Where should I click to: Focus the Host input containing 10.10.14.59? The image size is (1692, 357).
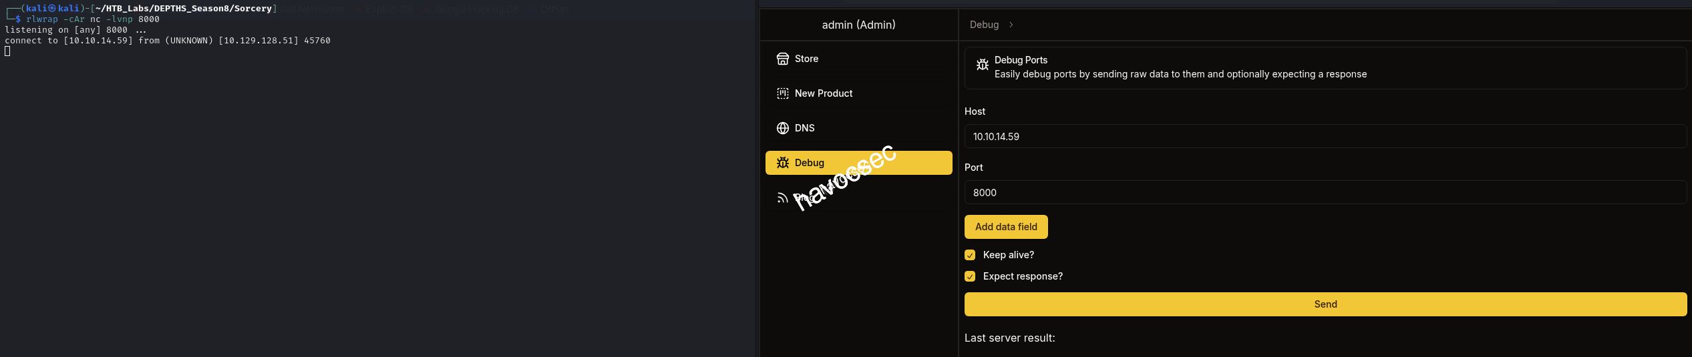1325,137
